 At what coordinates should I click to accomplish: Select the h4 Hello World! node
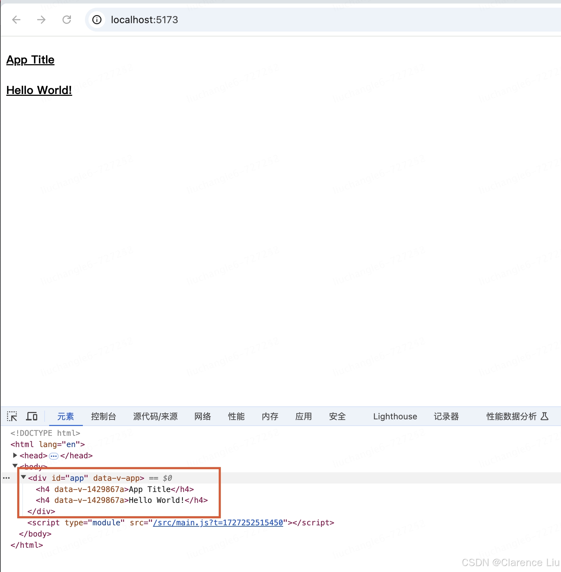[x=122, y=500]
